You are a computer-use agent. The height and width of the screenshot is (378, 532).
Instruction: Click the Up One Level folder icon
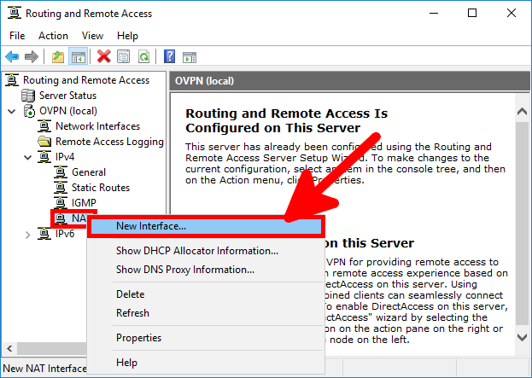pos(57,57)
